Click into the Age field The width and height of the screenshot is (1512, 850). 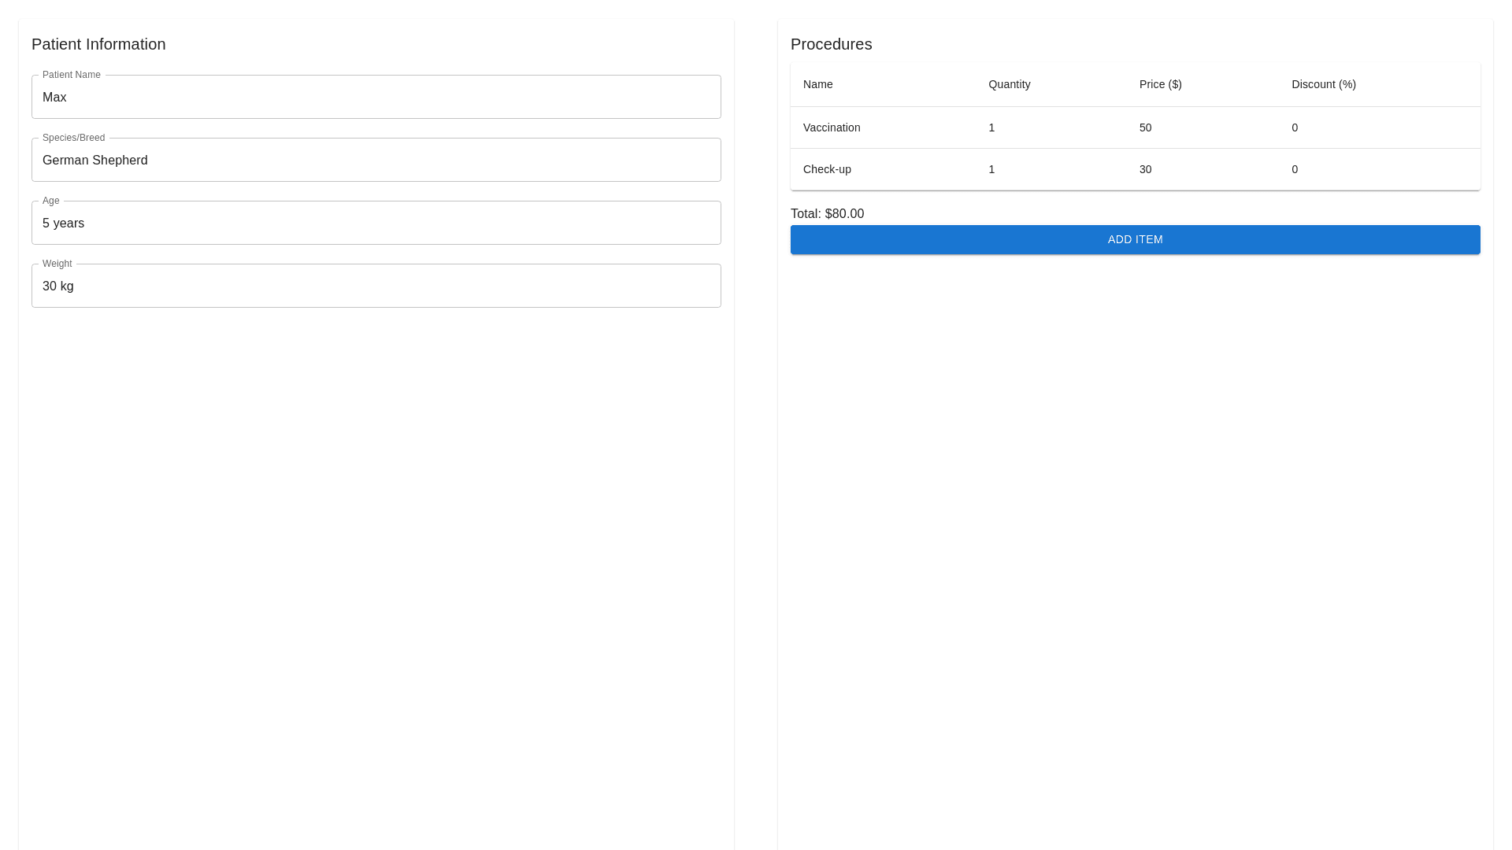[x=376, y=224]
